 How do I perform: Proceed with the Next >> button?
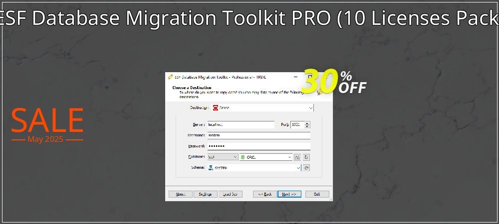click(x=289, y=194)
